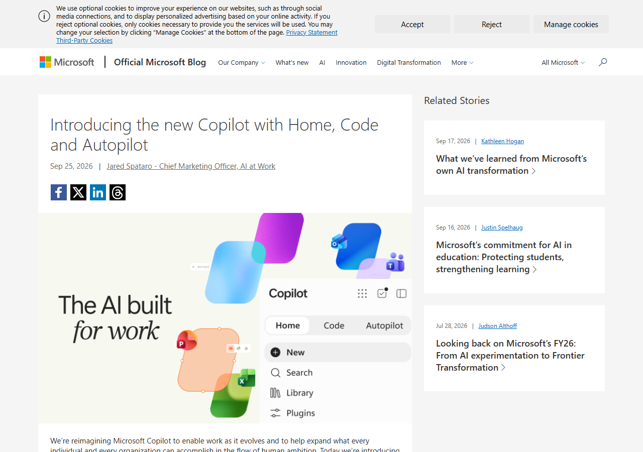Open Justin Spelhaug author link
The width and height of the screenshot is (643, 452).
click(502, 228)
